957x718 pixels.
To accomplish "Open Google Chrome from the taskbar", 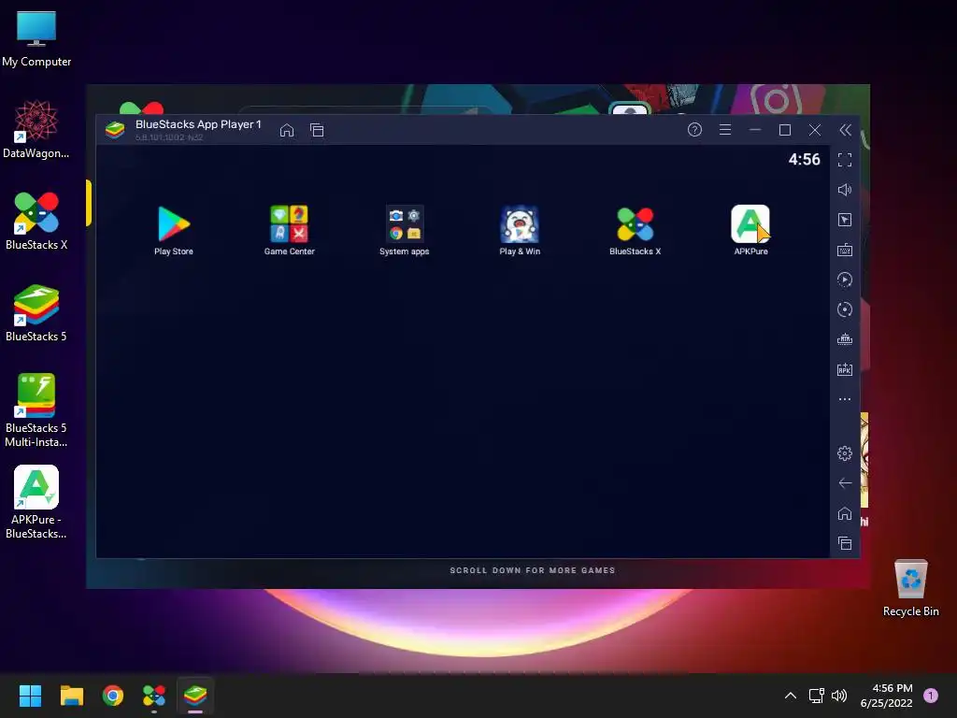I will (x=113, y=696).
